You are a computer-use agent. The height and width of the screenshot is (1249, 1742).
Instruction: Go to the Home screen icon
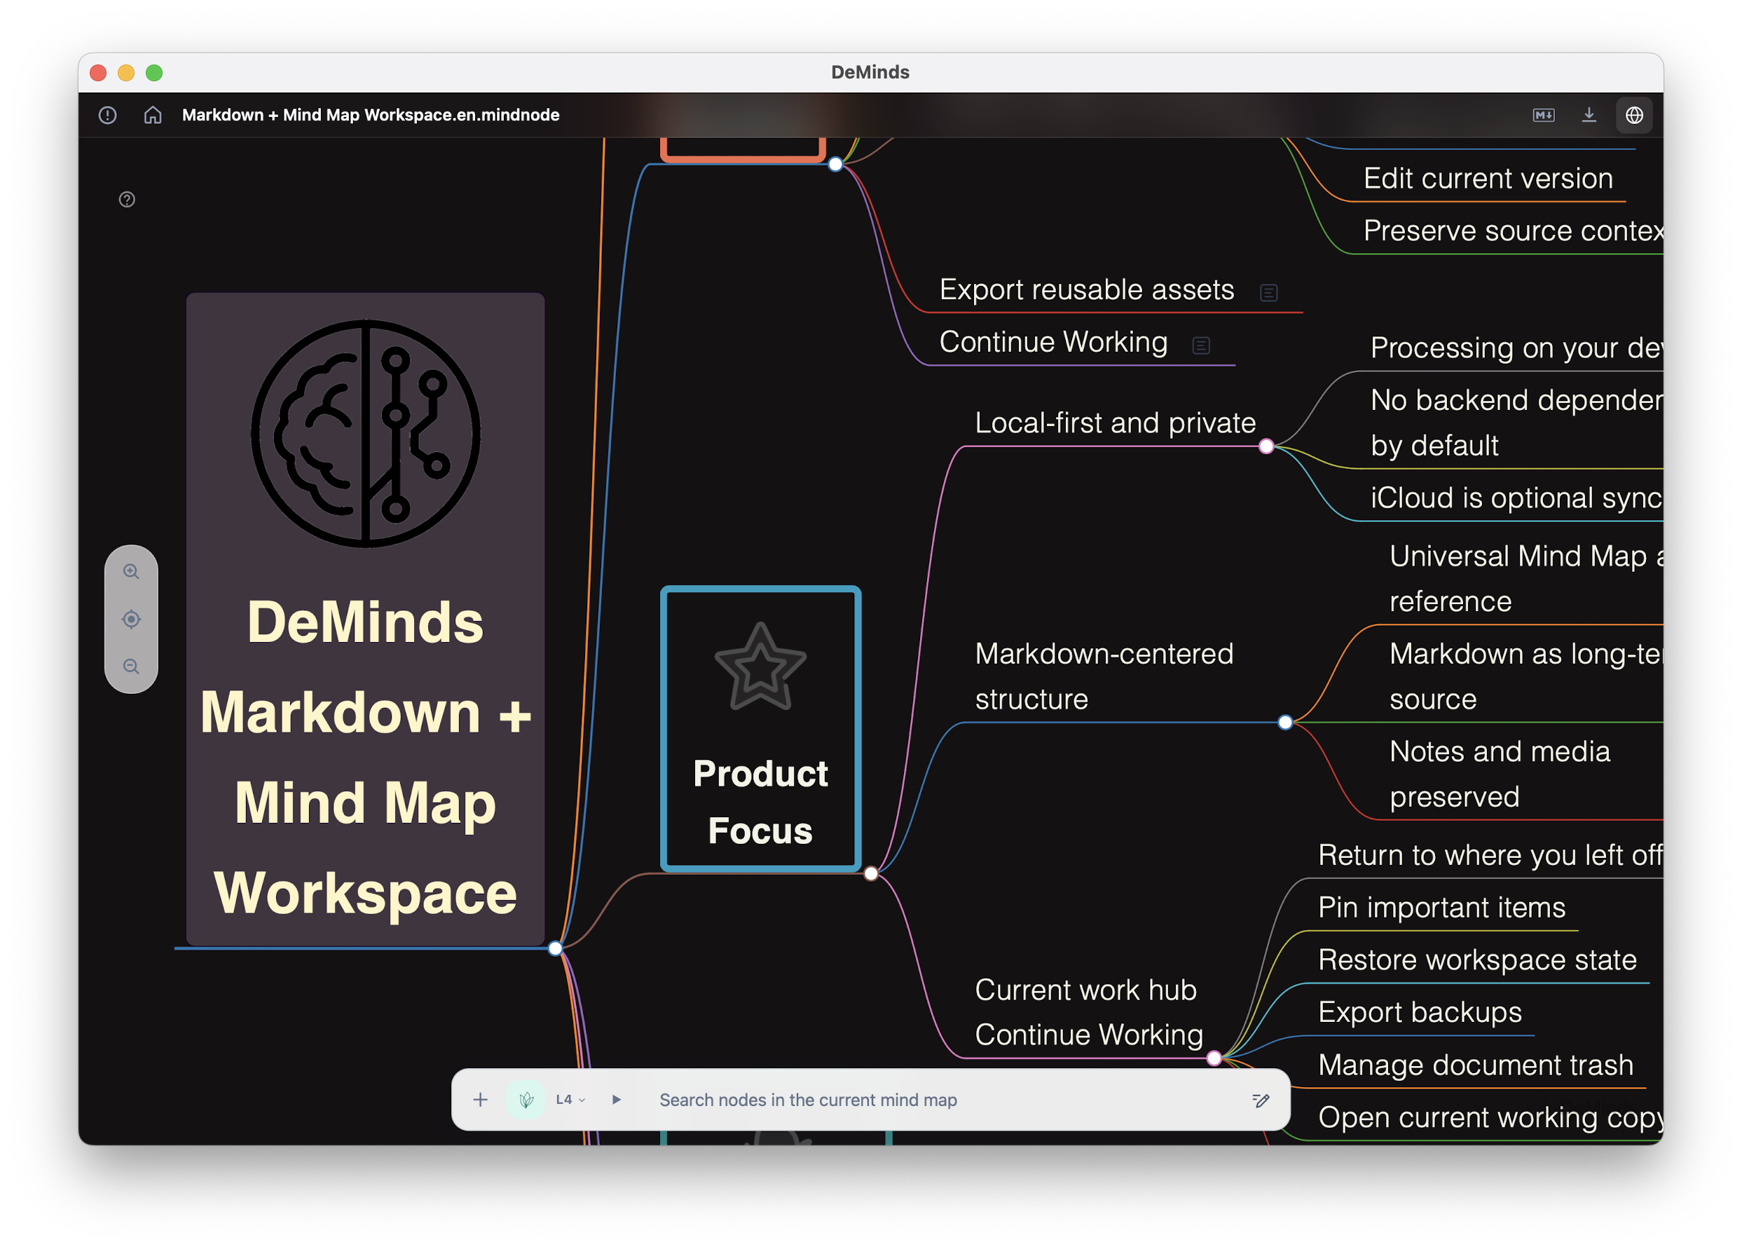click(153, 115)
